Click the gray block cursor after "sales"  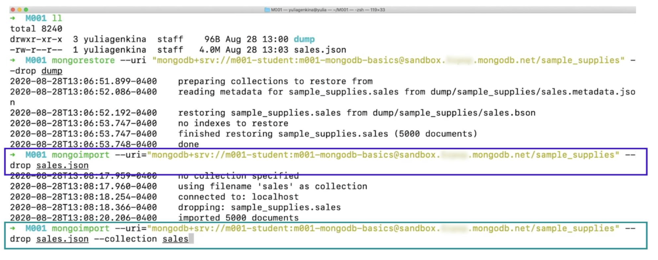(191, 239)
